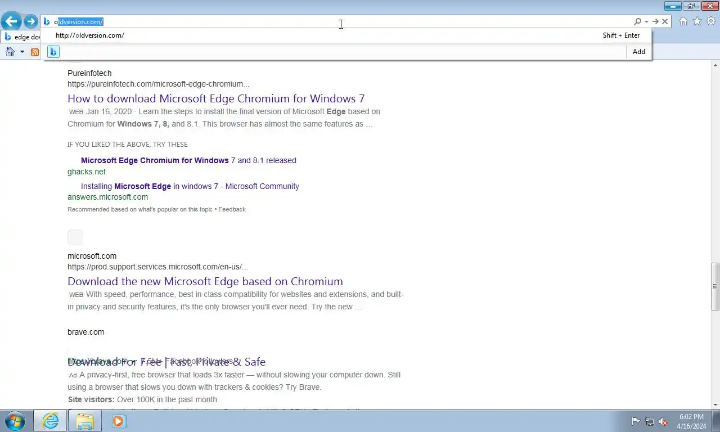Open 'Download For Free | Fast, Private & Safe' ad
The height and width of the screenshot is (432, 720).
click(x=166, y=362)
